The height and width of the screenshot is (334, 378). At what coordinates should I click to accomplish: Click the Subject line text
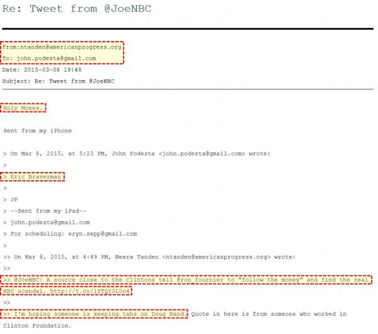(x=58, y=81)
